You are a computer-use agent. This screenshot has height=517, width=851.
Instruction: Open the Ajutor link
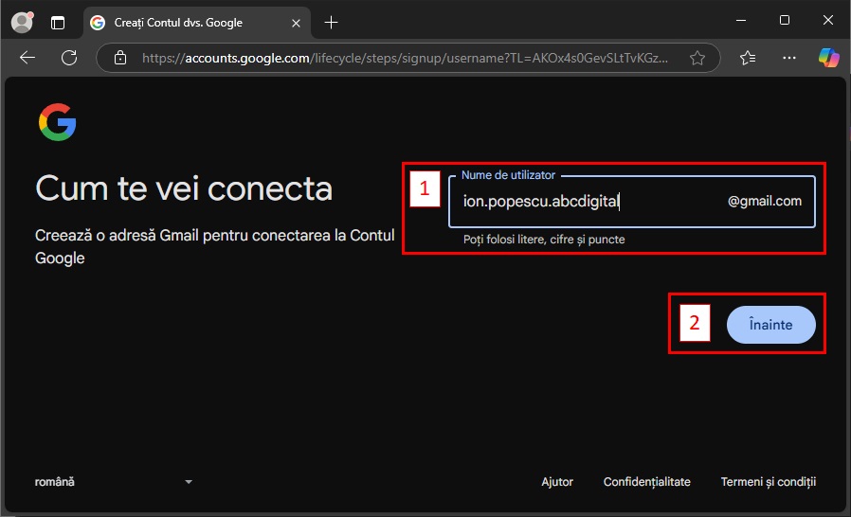(557, 482)
